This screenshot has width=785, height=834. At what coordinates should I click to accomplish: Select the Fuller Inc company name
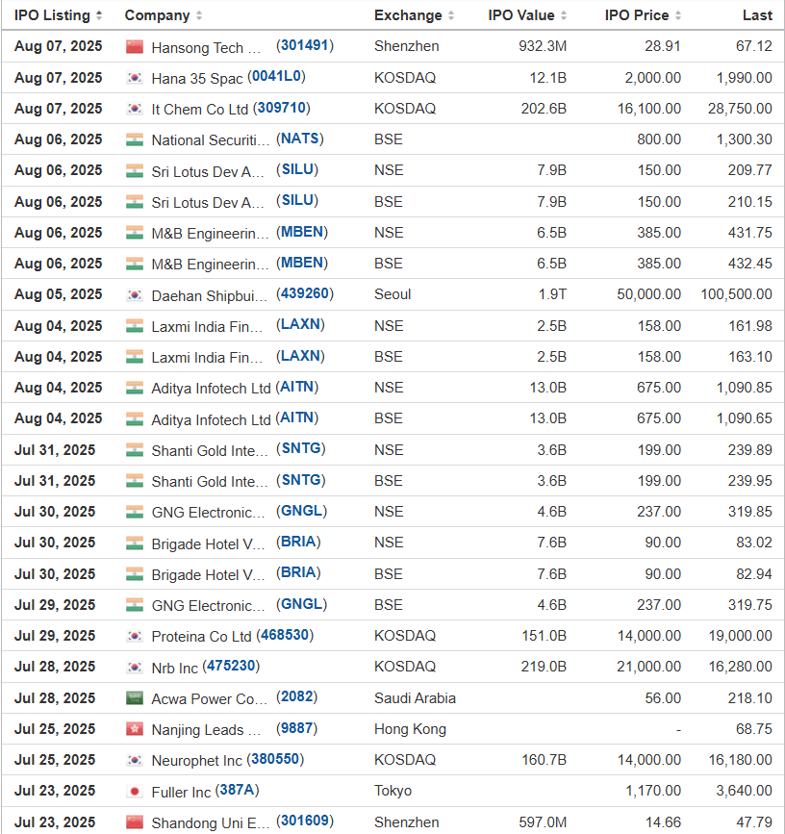click(x=181, y=793)
